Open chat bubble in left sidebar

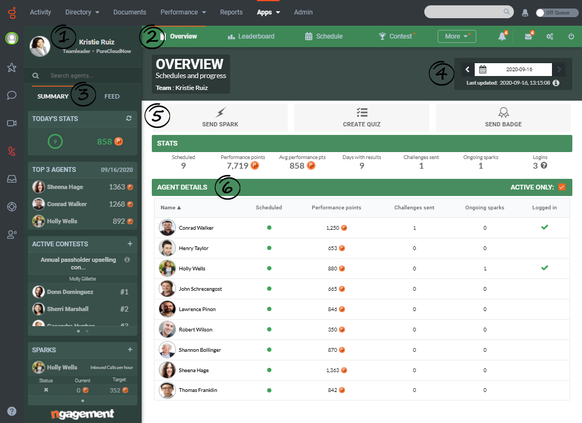[x=12, y=95]
